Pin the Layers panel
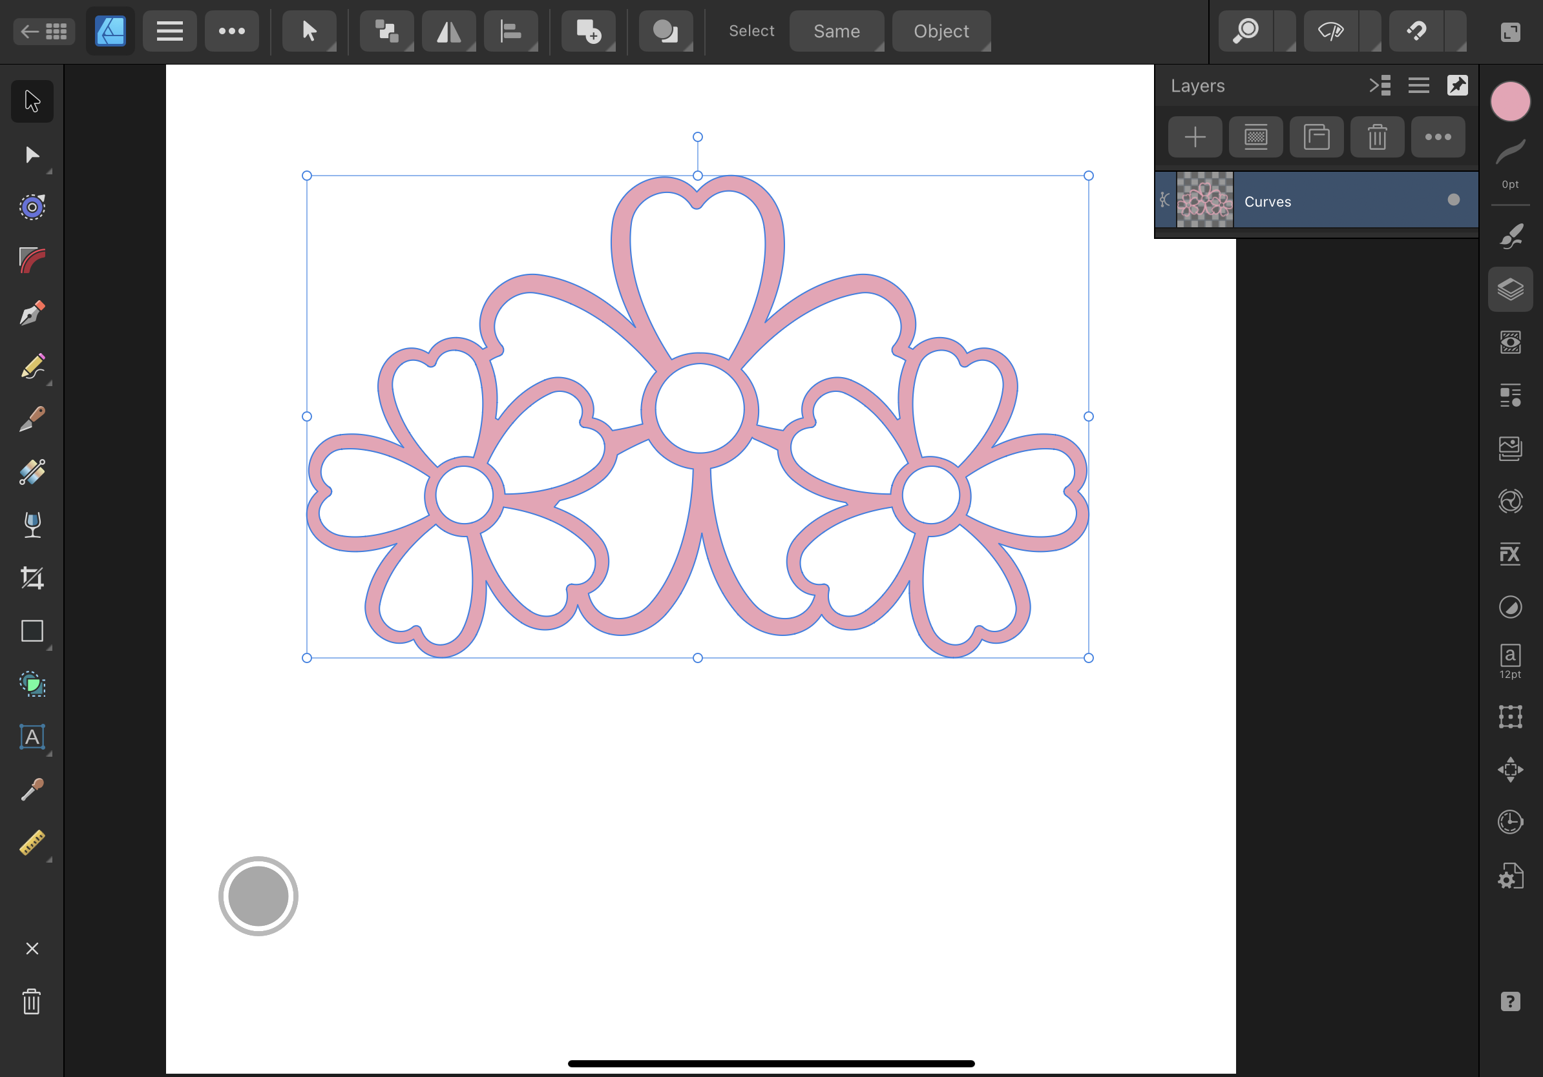This screenshot has height=1077, width=1543. (1457, 85)
